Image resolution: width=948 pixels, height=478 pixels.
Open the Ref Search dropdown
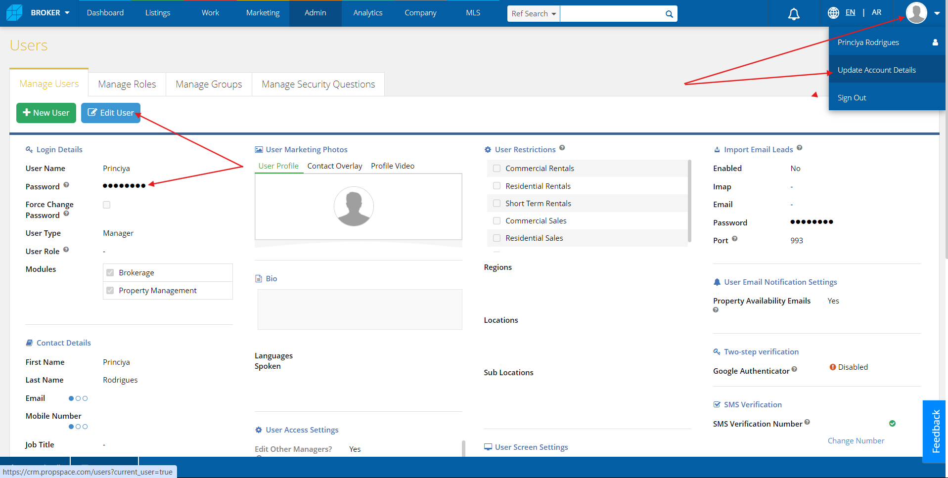click(534, 14)
